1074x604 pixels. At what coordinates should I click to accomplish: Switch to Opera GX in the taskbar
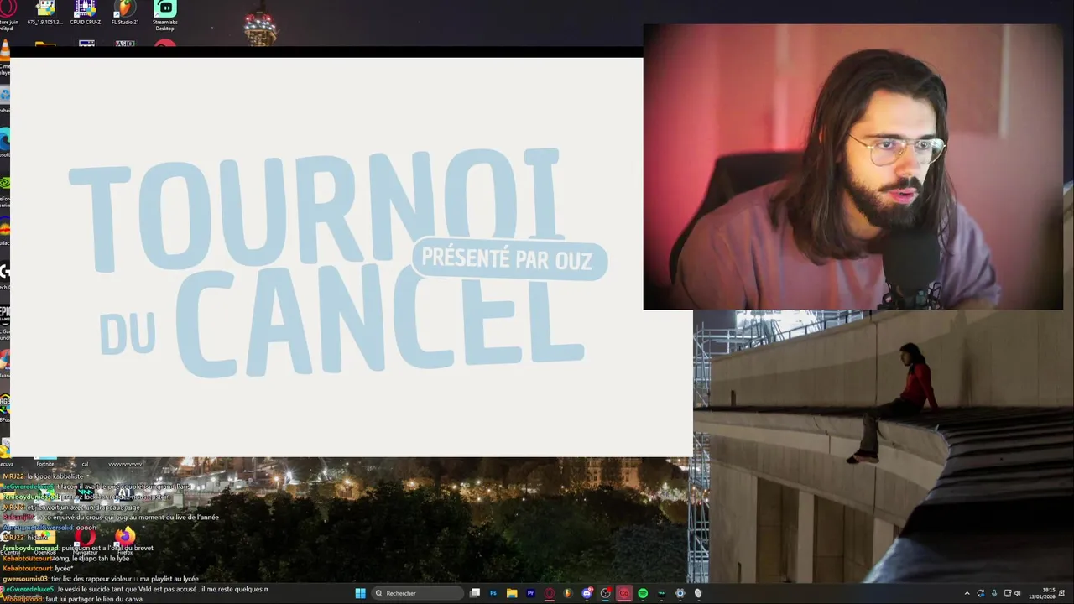[550, 593]
